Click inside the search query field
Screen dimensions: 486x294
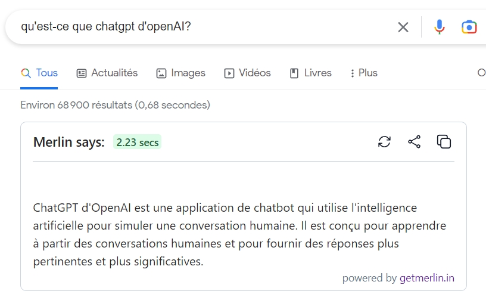coord(204,27)
